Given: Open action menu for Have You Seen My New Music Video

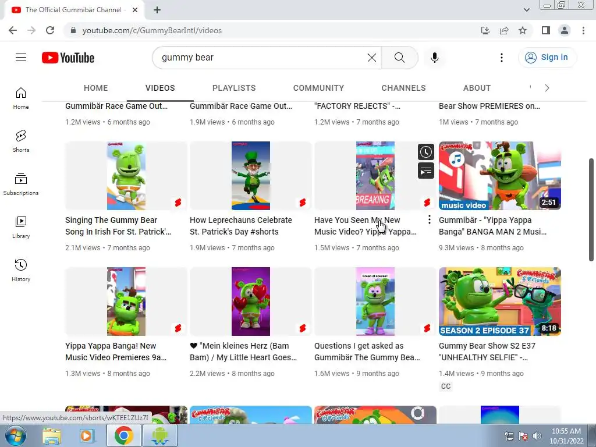Looking at the screenshot, I should point(429,219).
